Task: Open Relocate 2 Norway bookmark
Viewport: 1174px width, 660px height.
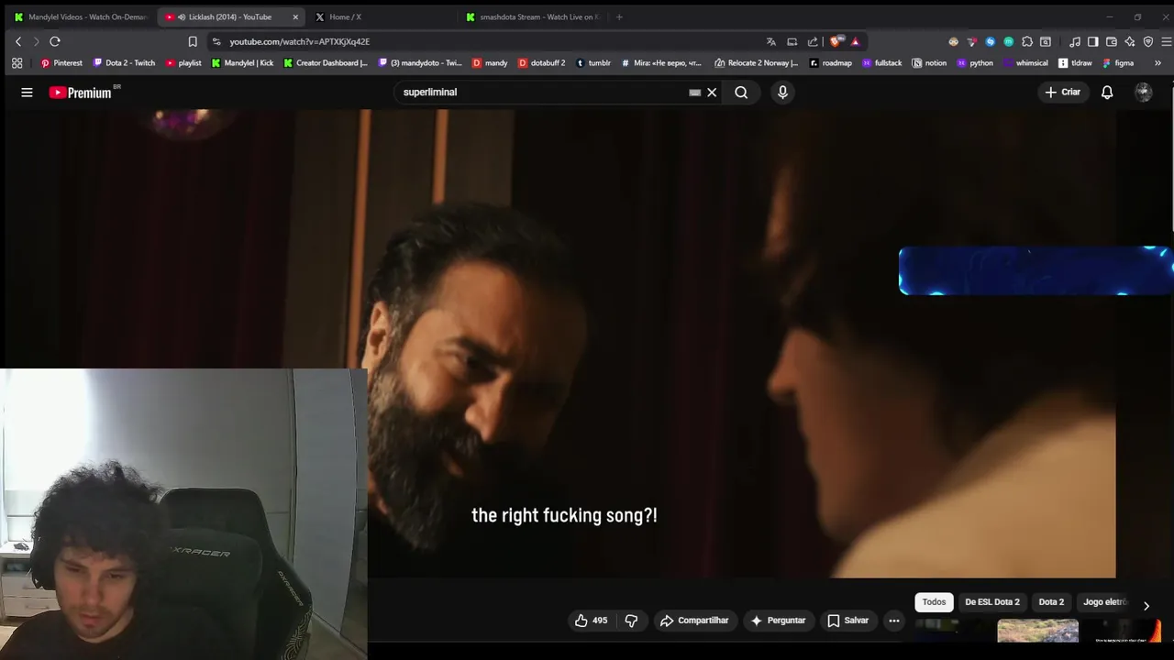Action: [757, 63]
